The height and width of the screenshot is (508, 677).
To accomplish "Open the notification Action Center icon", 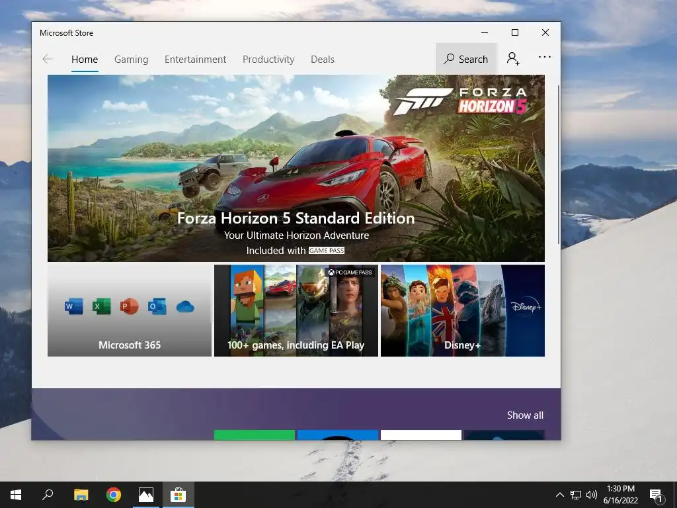I will click(657, 495).
